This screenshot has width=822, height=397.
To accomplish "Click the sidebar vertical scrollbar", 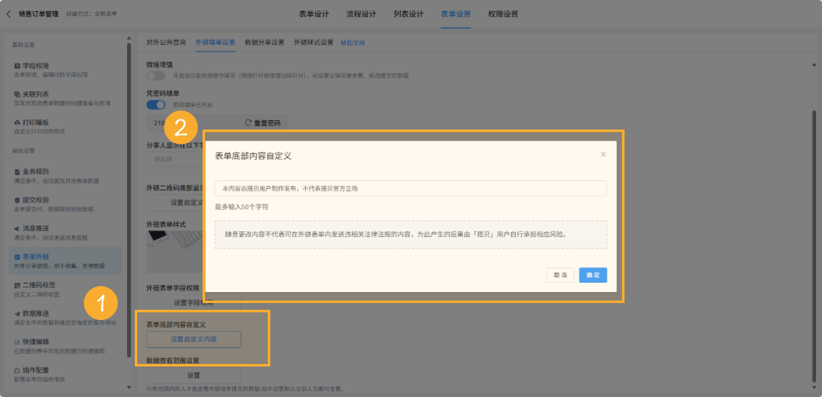I will tap(129, 199).
